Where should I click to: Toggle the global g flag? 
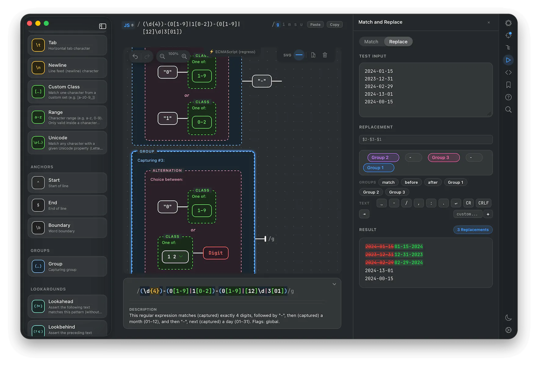[278, 24]
